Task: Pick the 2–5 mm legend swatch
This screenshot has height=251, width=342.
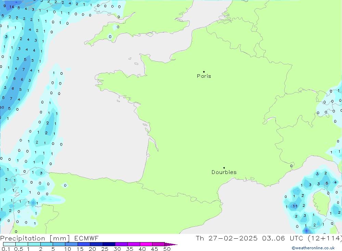Action: coord(47,244)
